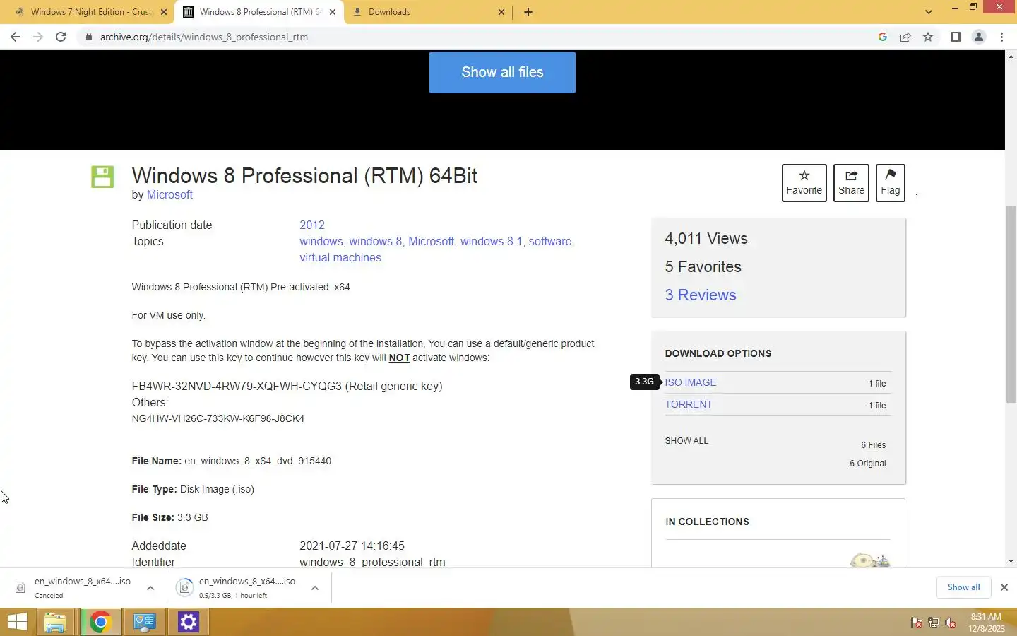This screenshot has height=636, width=1017.
Task: Click the 6 Files count
Action: [873, 445]
